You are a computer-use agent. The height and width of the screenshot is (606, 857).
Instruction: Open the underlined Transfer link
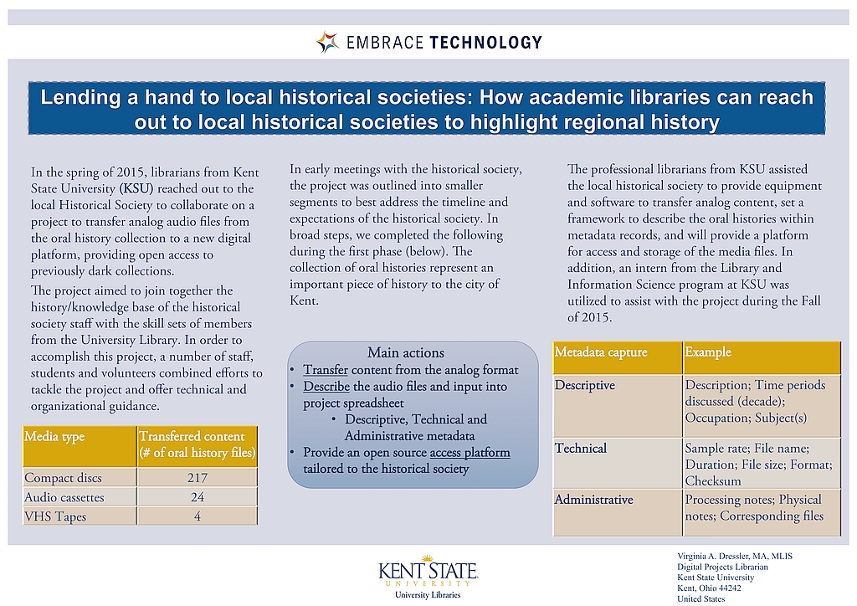click(x=326, y=370)
